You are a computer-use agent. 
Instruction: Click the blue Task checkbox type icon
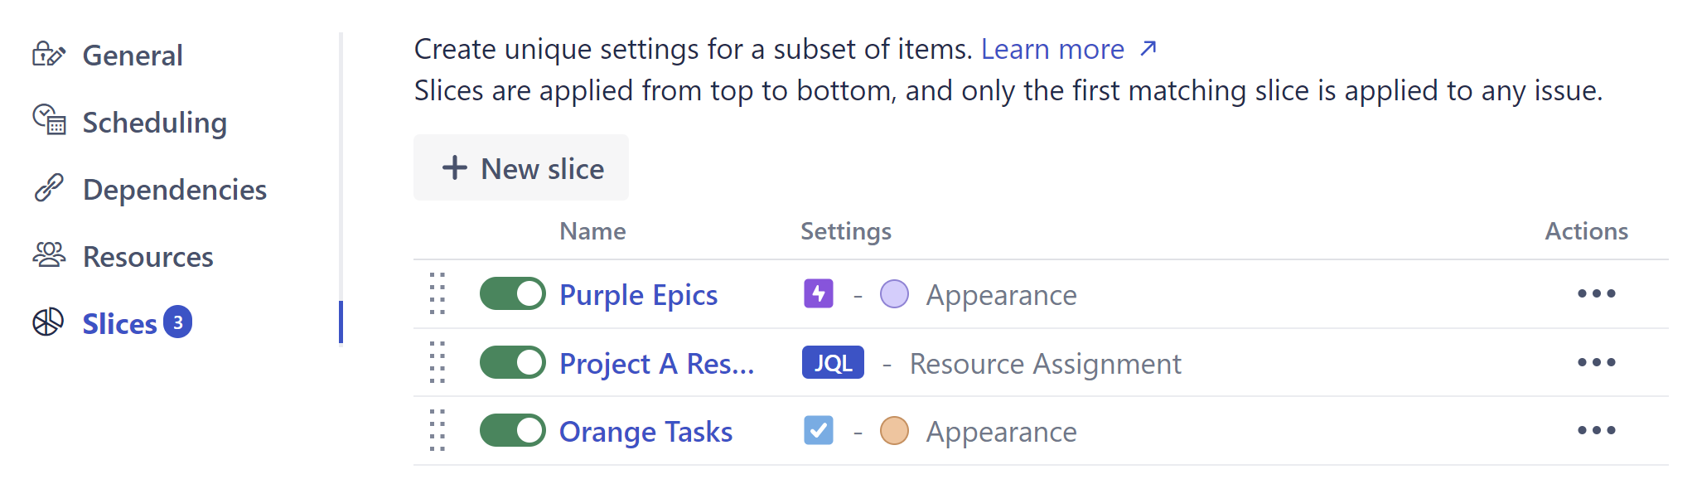tap(818, 430)
